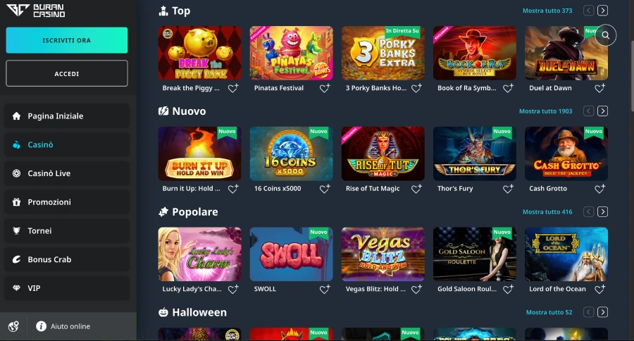634x341 pixels.
Task: Open the search magnifier icon
Action: click(605, 35)
